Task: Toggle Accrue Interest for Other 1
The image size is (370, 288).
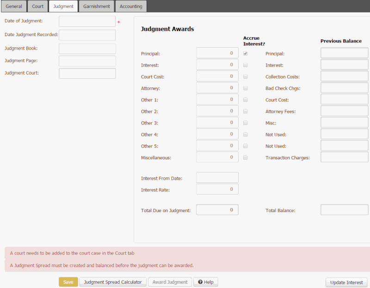Action: [x=245, y=100]
